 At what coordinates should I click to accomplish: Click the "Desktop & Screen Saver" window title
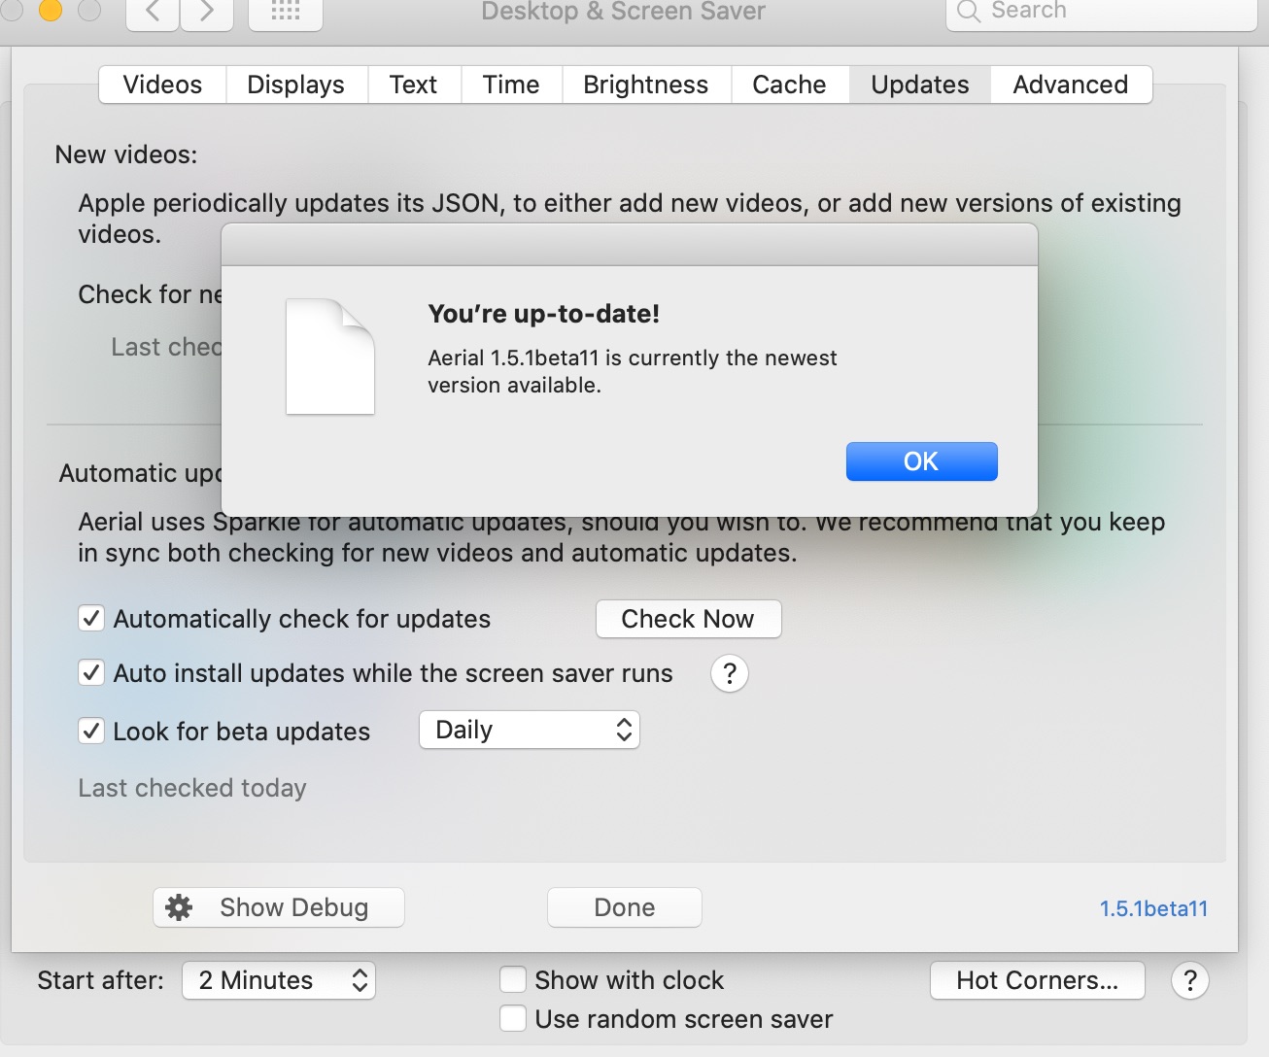[624, 12]
